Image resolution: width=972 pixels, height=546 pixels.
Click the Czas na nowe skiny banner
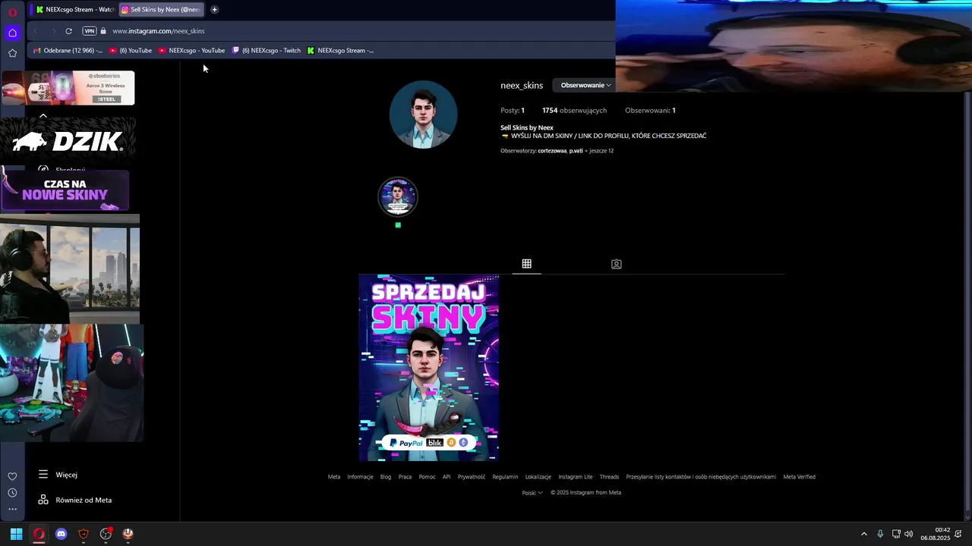coord(65,190)
